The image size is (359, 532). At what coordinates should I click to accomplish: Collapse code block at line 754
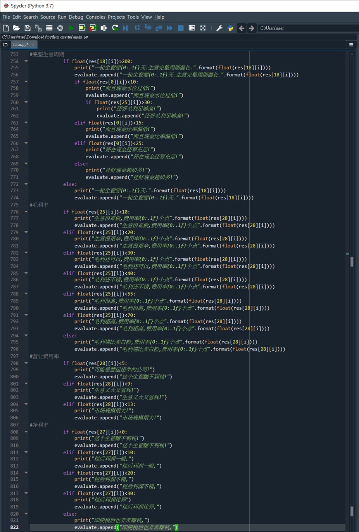tap(26, 61)
